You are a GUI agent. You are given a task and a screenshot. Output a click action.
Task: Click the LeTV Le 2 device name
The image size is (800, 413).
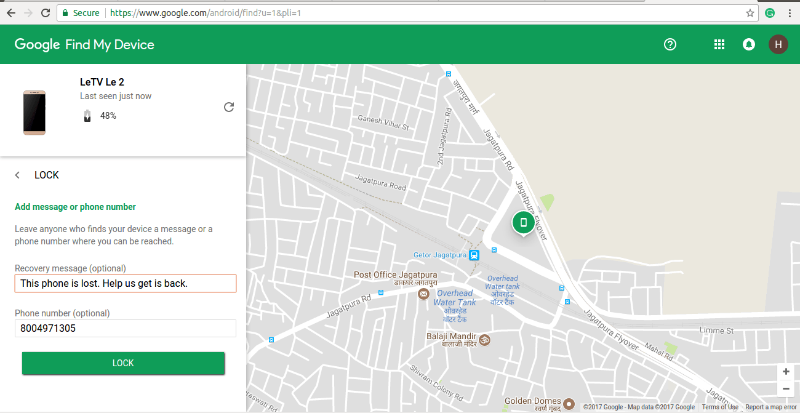[102, 82]
